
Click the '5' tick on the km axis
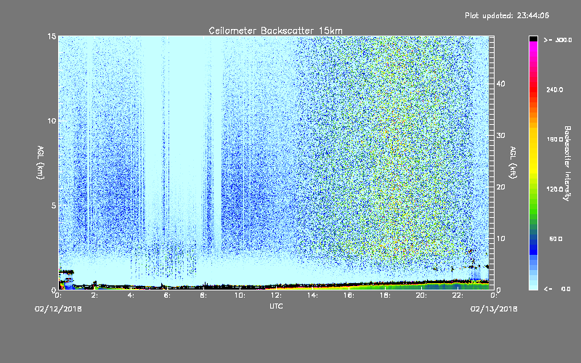pos(54,205)
